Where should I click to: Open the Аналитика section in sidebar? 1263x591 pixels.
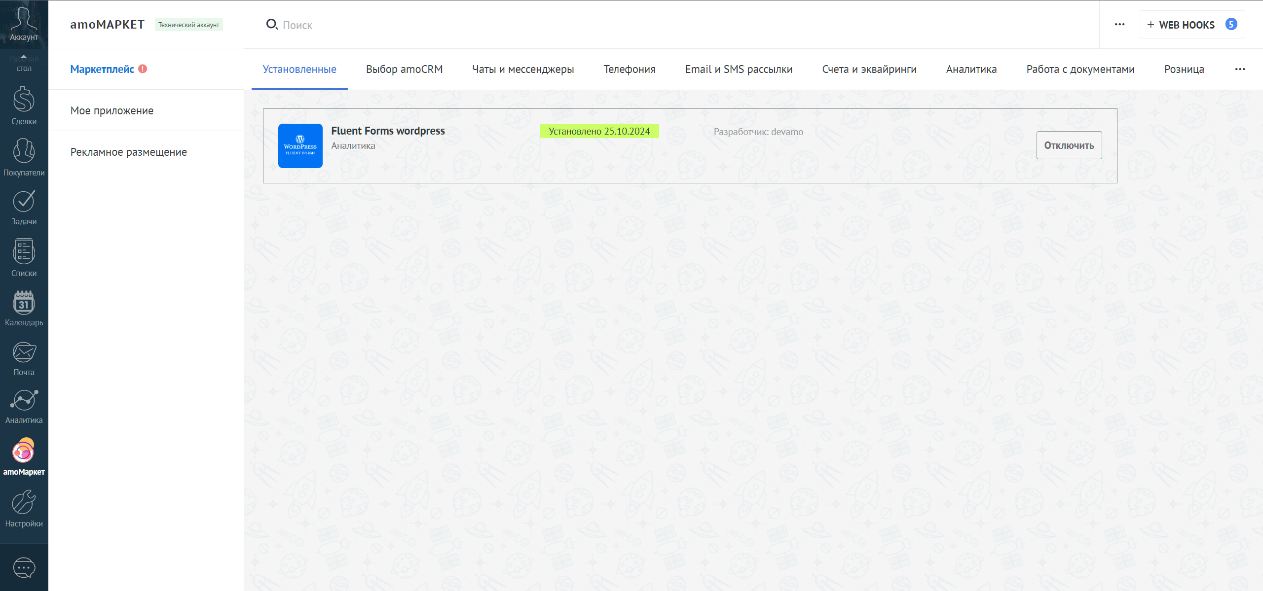(x=23, y=406)
